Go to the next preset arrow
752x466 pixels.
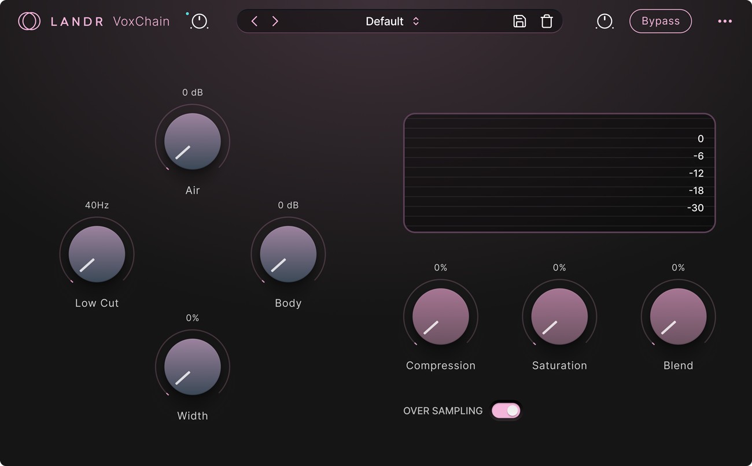275,21
